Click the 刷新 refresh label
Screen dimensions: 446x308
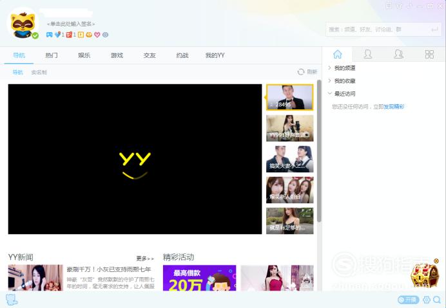(312, 72)
